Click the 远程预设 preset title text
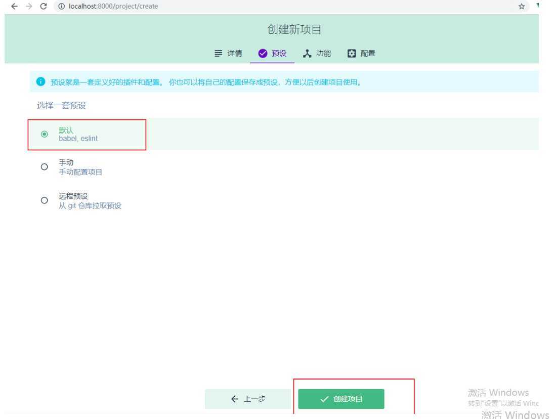This screenshot has height=419, width=553. [73, 196]
